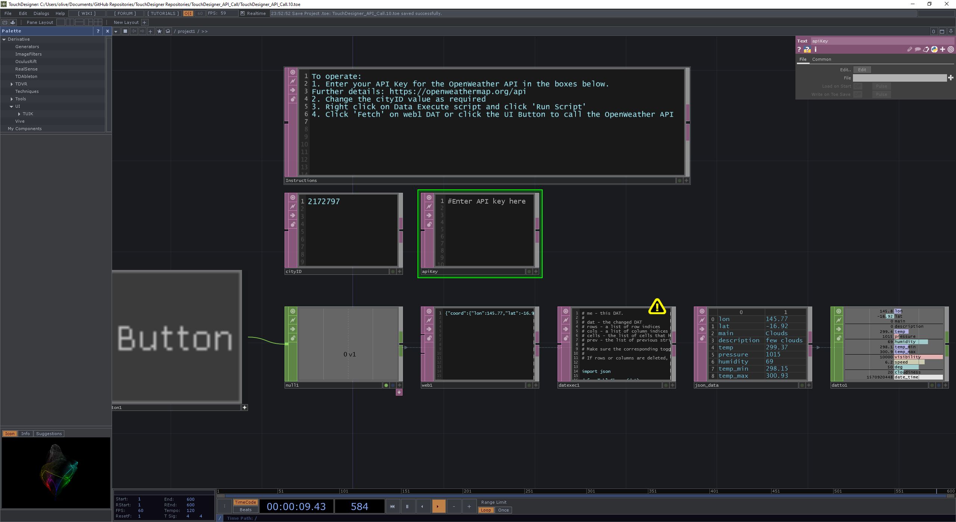Toggle the lock flag on the web1 node
This screenshot has width=956, height=522.
(x=429, y=338)
